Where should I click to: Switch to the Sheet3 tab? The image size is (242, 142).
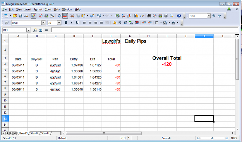45,133
